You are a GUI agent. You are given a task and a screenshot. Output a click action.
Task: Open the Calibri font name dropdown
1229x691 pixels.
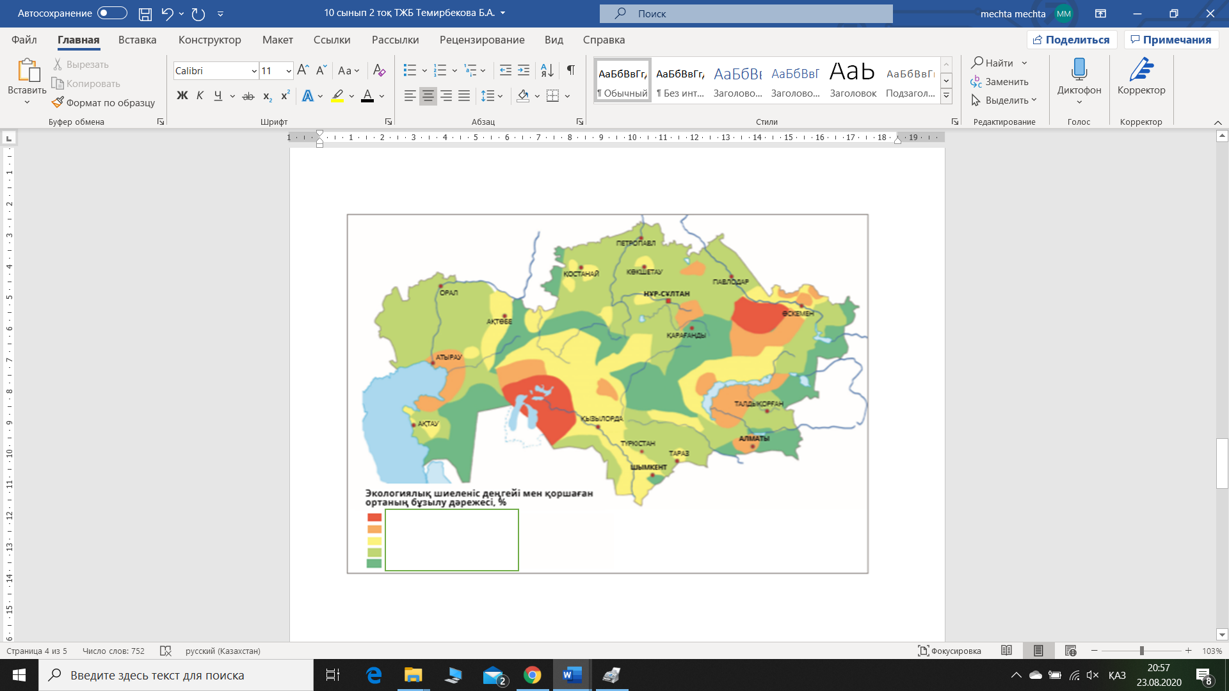click(254, 71)
